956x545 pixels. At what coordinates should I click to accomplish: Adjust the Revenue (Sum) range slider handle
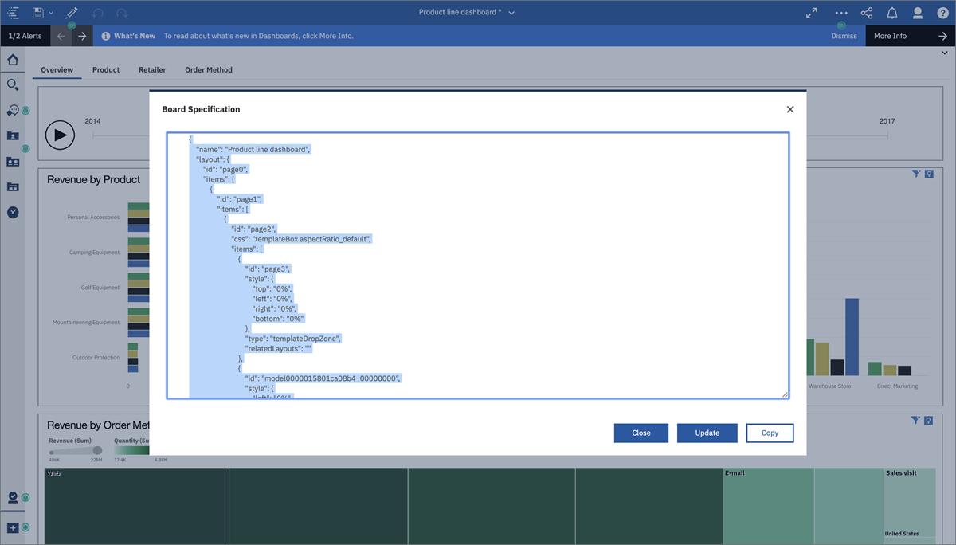point(97,450)
